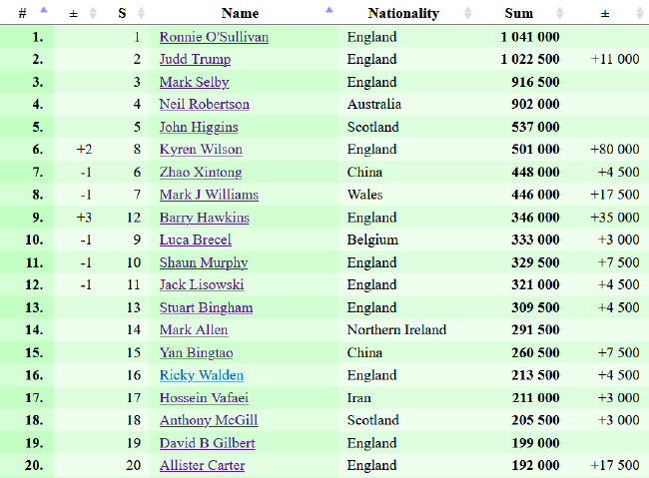Open the Ricky Walden link
The width and height of the screenshot is (649, 478).
coord(202,375)
